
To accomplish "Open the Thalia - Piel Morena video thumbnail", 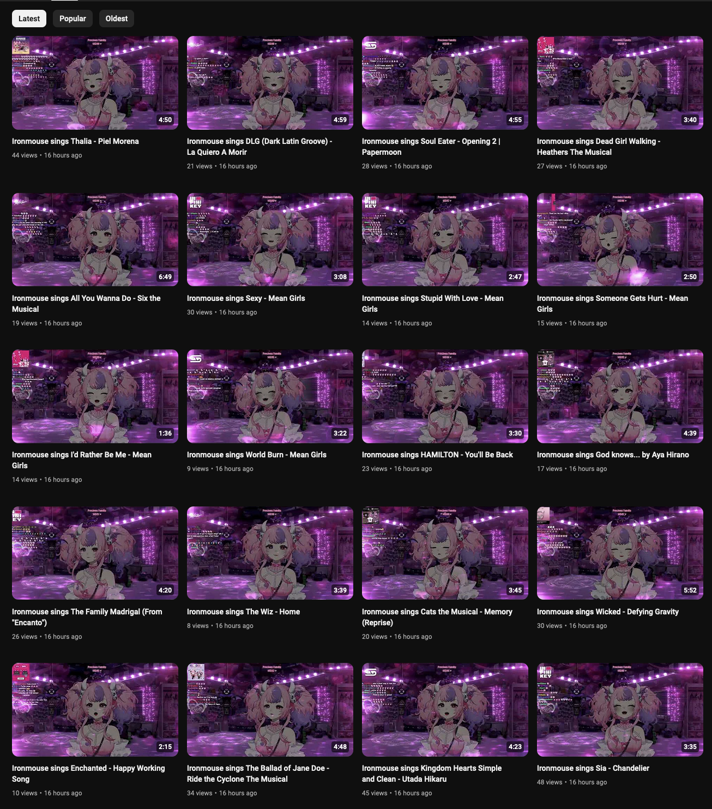I will [x=95, y=83].
